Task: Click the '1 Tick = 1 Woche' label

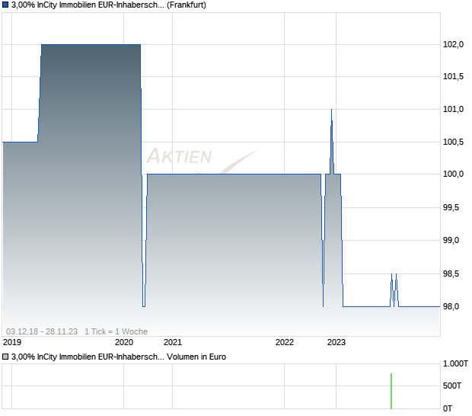Action: 116,331
